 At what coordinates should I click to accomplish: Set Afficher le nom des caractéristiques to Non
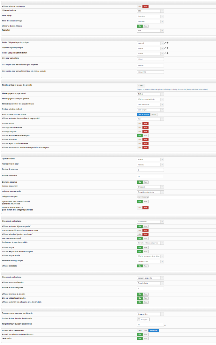pos(145,135)
